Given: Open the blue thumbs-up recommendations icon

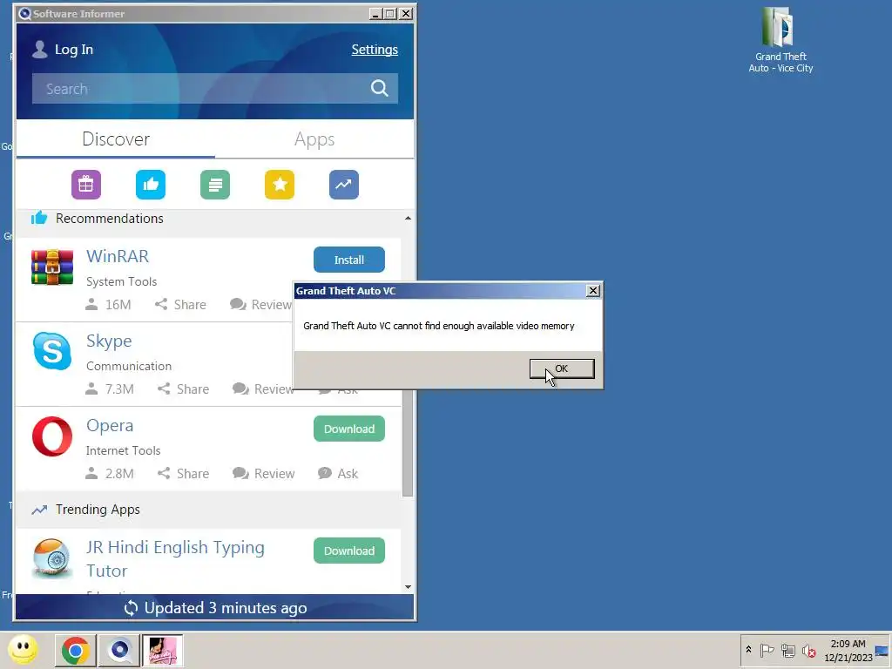Looking at the screenshot, I should click(x=151, y=185).
